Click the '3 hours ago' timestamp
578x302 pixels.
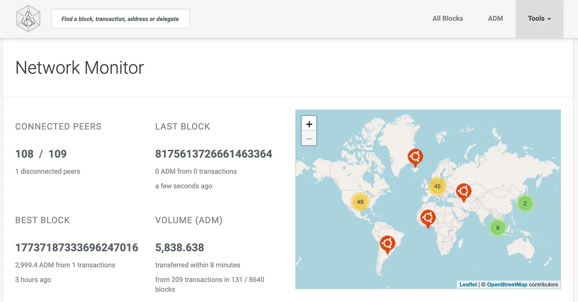click(33, 280)
